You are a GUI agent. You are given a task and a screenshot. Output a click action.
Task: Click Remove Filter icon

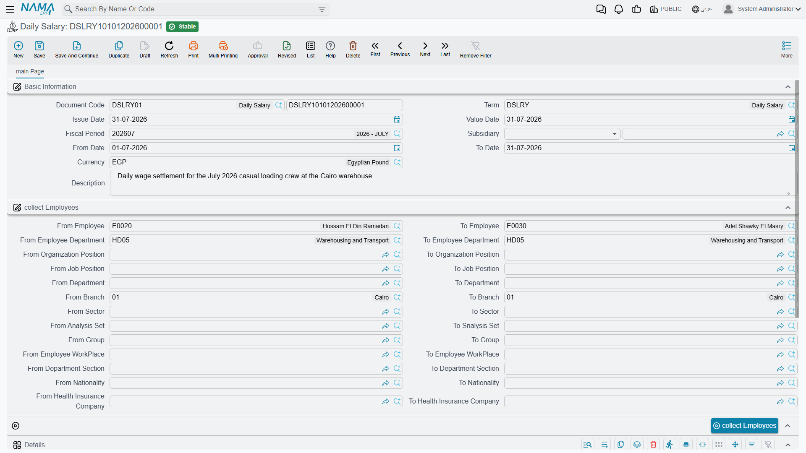tap(476, 49)
